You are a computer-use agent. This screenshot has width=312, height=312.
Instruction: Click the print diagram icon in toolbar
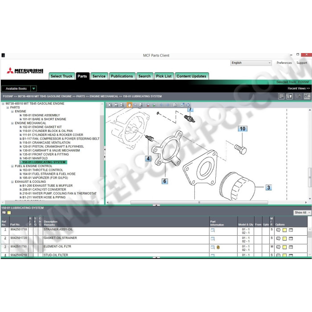point(175,105)
